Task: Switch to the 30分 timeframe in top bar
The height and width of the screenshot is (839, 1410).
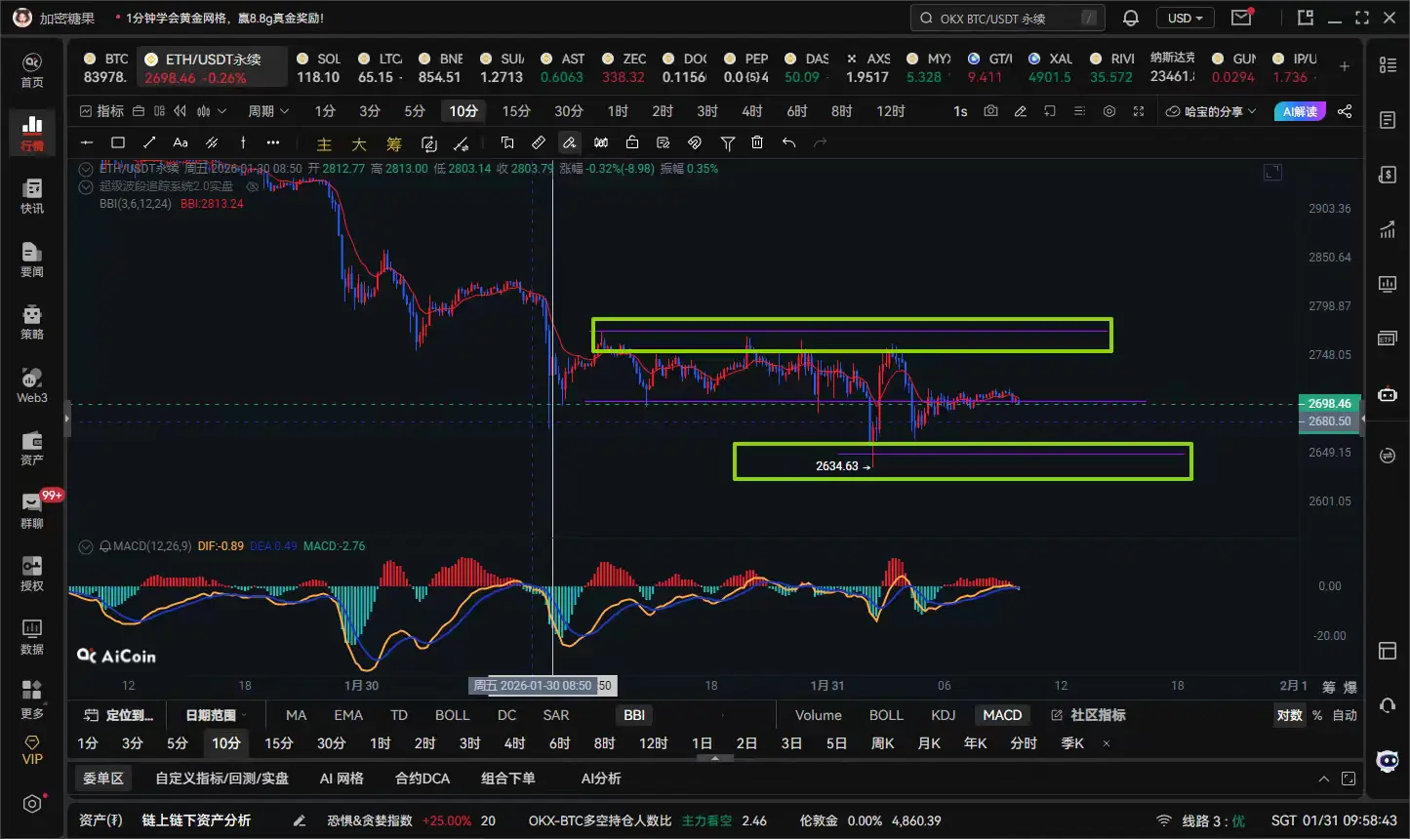Action: pos(568,111)
